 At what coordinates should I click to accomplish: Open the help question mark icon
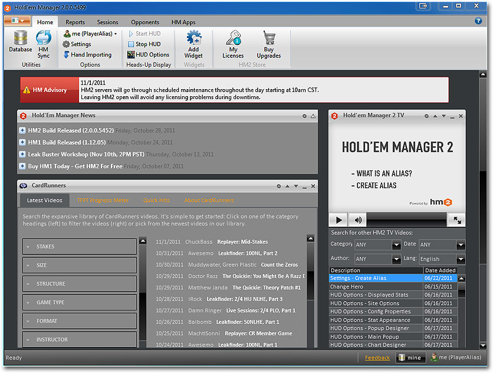point(478,21)
